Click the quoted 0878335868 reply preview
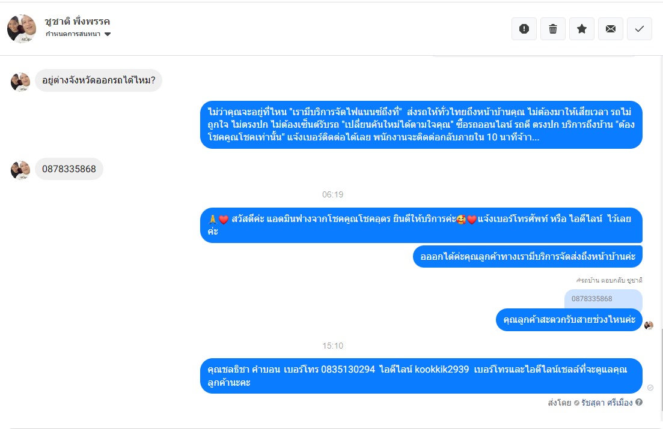The height and width of the screenshot is (429, 663). click(603, 300)
